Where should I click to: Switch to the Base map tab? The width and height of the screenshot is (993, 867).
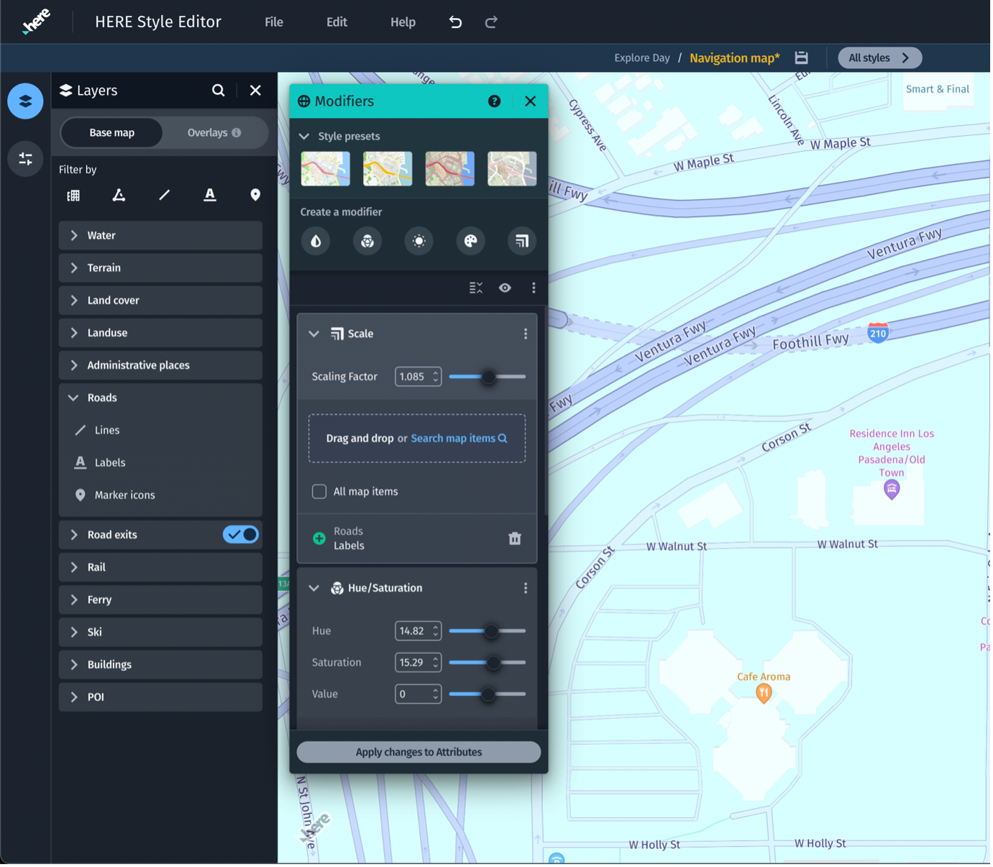[x=112, y=133]
